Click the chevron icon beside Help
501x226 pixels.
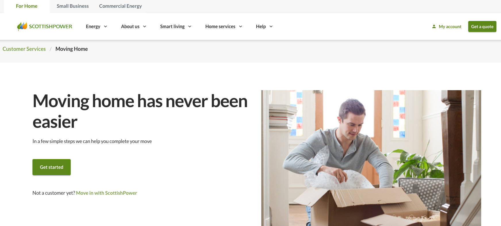pyautogui.click(x=271, y=26)
